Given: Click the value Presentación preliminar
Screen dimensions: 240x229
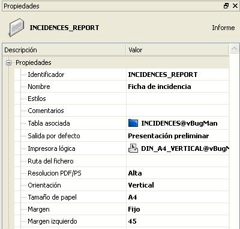Looking at the screenshot, I should [169, 136].
